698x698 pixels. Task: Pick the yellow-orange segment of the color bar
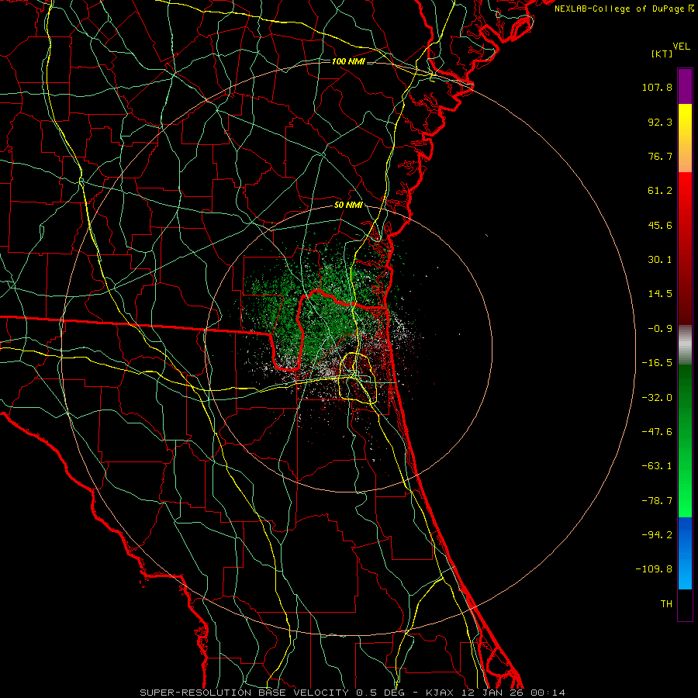pyautogui.click(x=685, y=139)
